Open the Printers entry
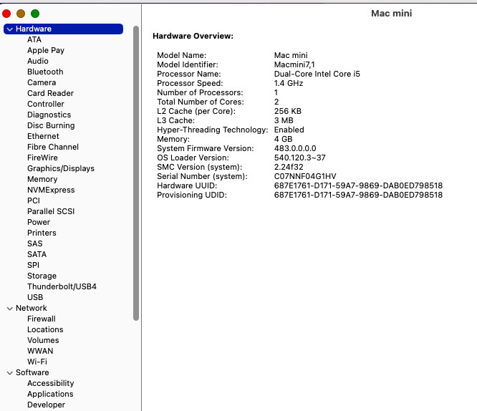This screenshot has height=411, width=477. pos(42,233)
